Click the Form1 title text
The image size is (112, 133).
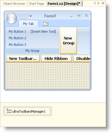coord(50,16)
